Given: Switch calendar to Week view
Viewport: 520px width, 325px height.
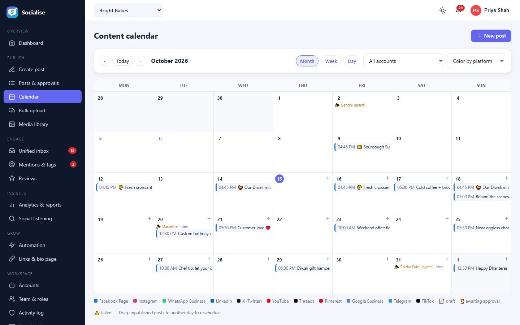Looking at the screenshot, I should tap(331, 61).
